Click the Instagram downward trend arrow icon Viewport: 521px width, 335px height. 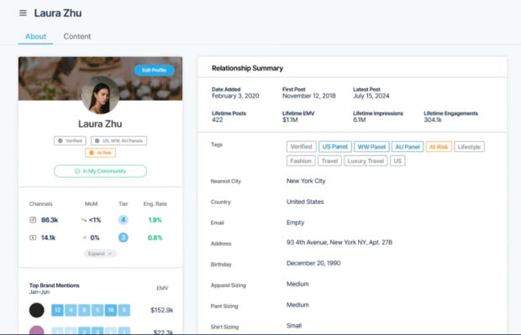84,220
